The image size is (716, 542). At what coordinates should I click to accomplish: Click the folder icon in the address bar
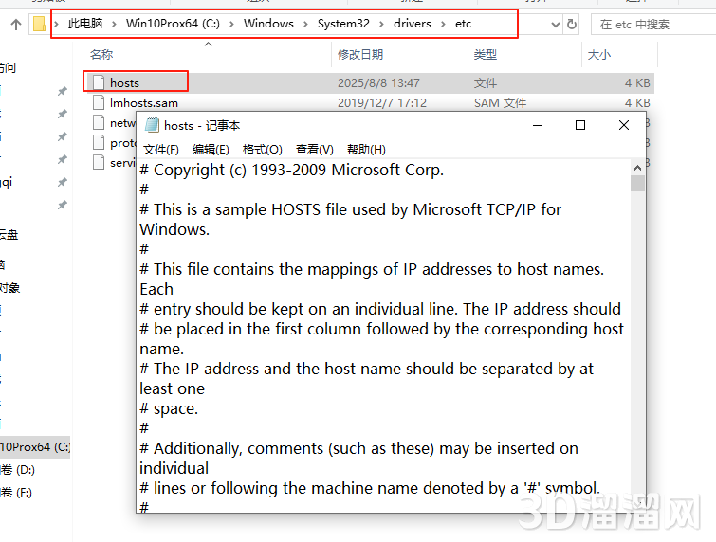(x=39, y=24)
